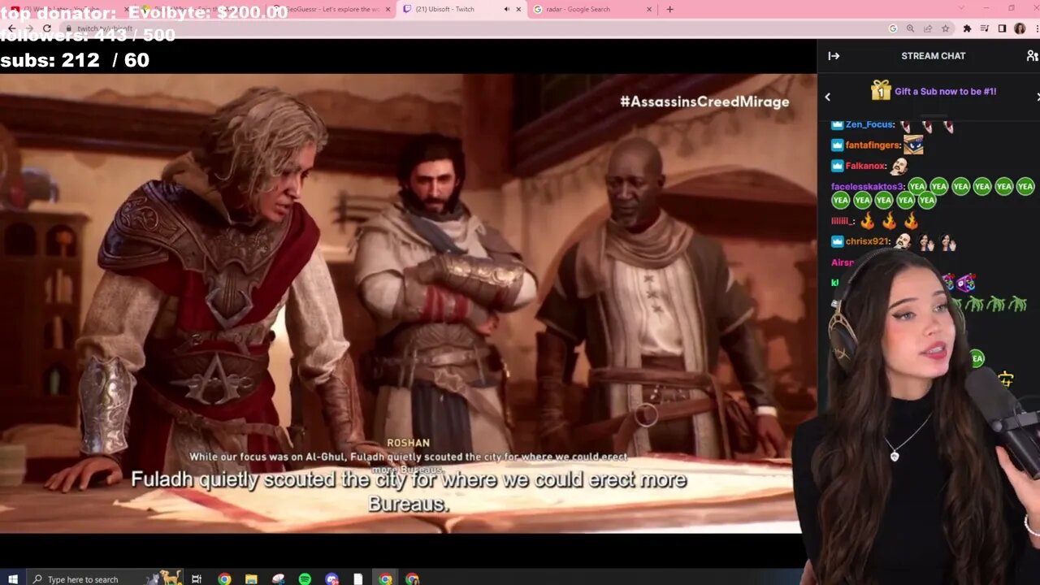Image resolution: width=1040 pixels, height=585 pixels.
Task: Click fantafingers' emote in chat
Action: pos(913,145)
